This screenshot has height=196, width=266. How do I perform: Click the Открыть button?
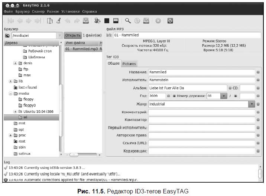click(72, 35)
